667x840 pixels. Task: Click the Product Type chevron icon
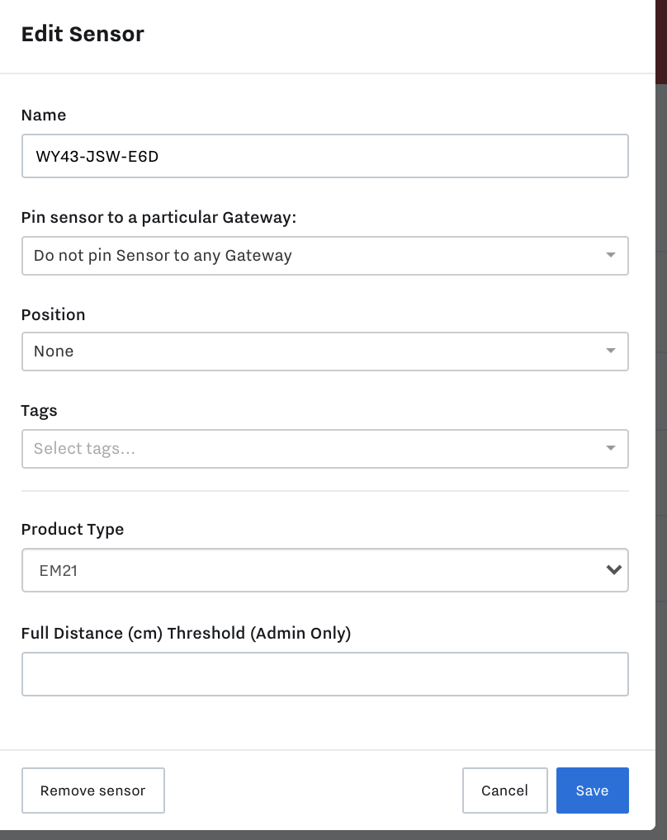[x=614, y=569]
